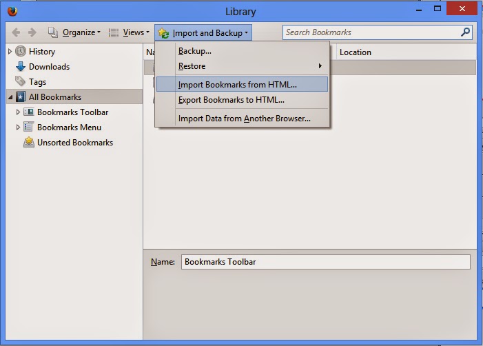The image size is (483, 346).
Task: Select the Restore menu entry
Action: [242, 66]
